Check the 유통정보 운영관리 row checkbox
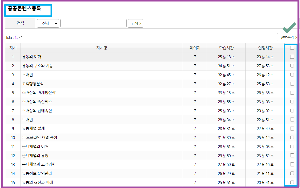This screenshot has height=188, width=300. [292, 173]
